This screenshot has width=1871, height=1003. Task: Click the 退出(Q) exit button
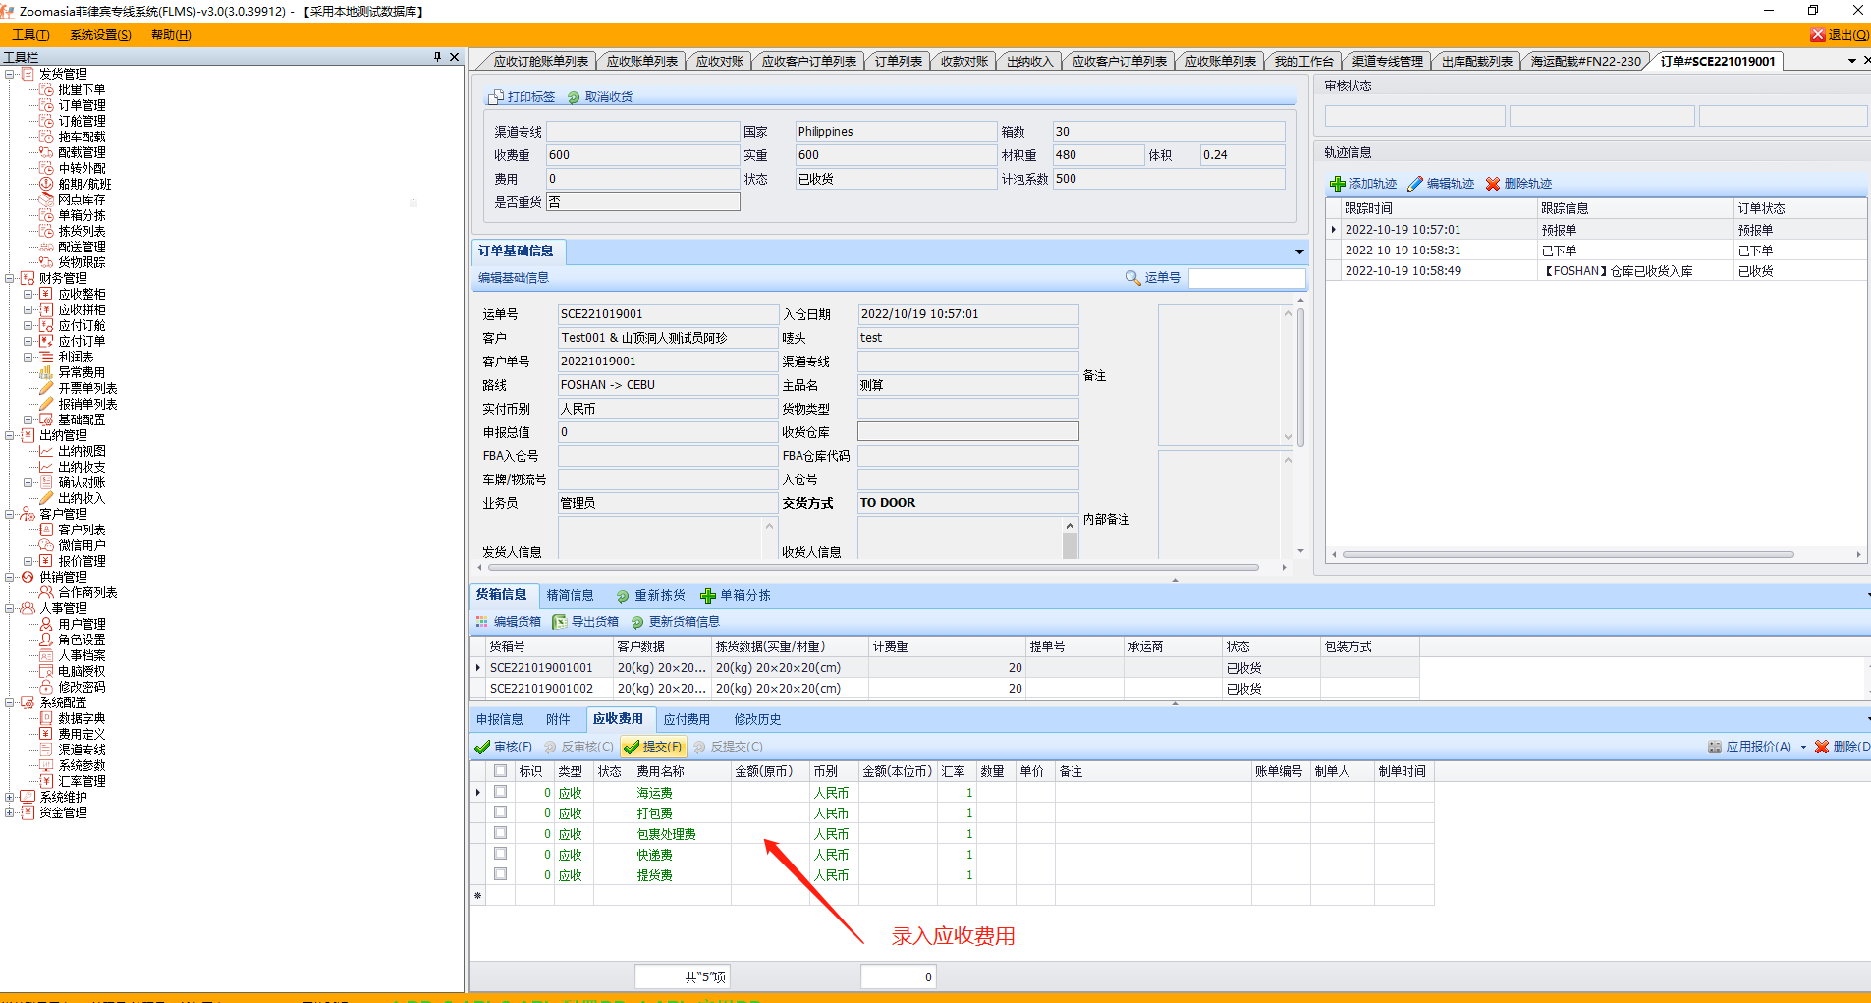[x=1840, y=35]
